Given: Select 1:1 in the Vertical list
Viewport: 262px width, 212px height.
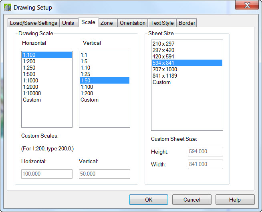Looking at the screenshot, I should [x=84, y=55].
